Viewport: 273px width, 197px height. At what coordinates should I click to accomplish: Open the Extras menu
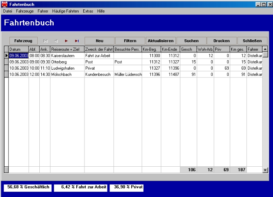click(88, 11)
